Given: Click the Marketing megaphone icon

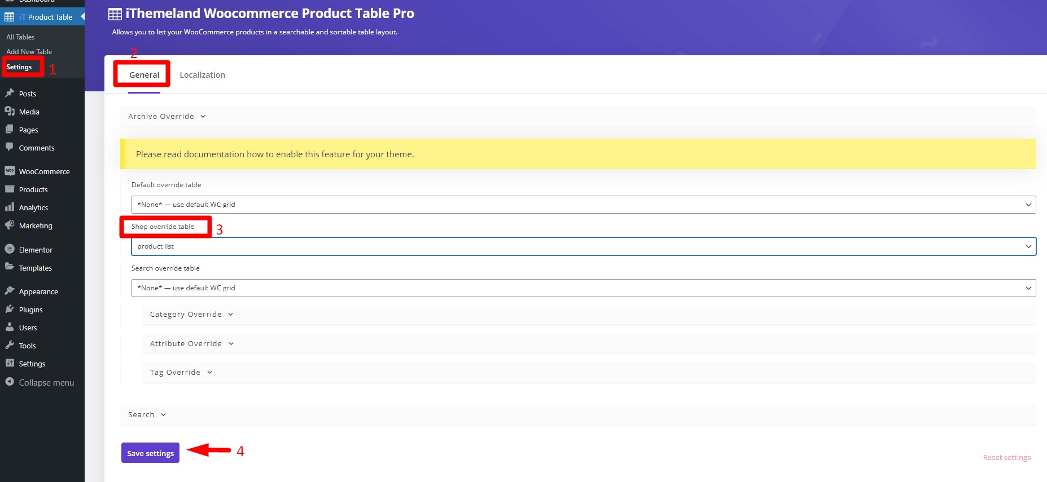Looking at the screenshot, I should (10, 225).
